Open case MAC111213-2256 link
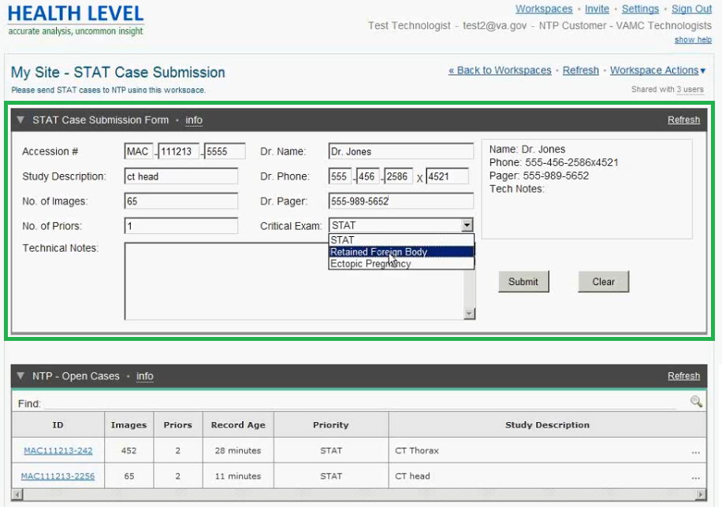The height and width of the screenshot is (507, 722). pyautogui.click(x=58, y=476)
